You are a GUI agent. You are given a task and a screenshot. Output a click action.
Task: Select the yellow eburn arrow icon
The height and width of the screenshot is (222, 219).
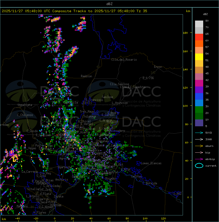pyautogui.click(x=199, y=146)
